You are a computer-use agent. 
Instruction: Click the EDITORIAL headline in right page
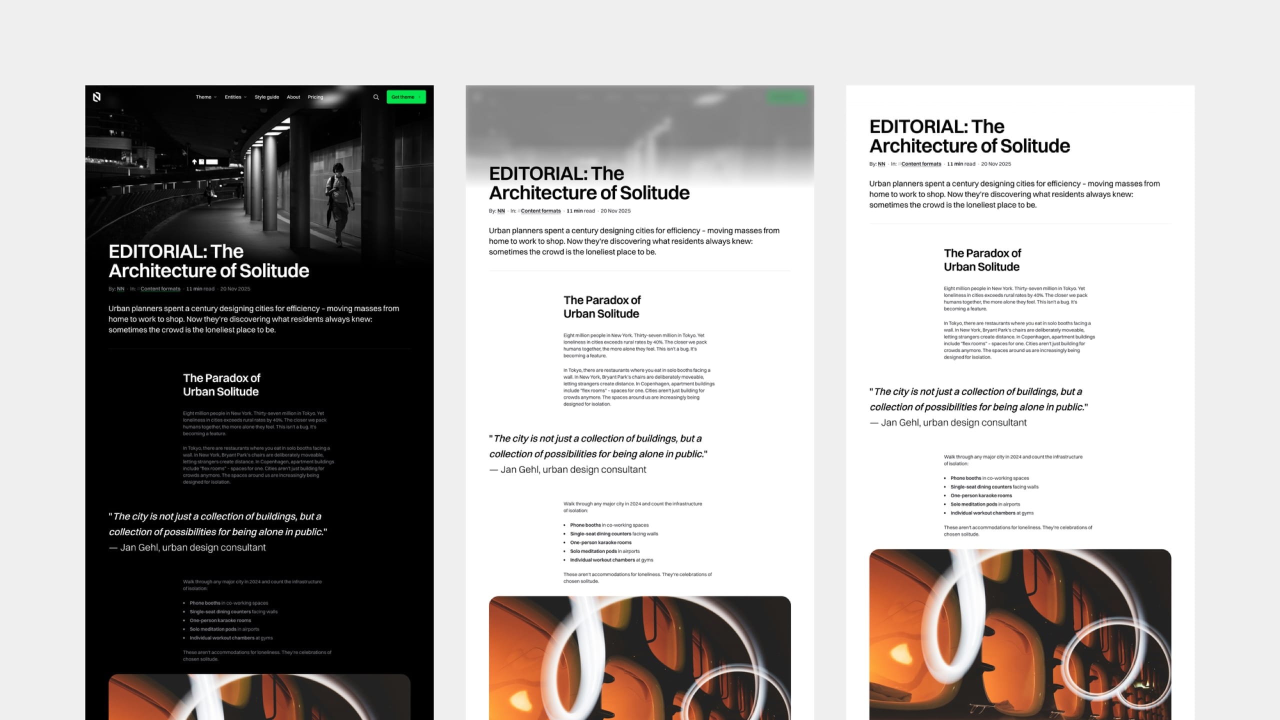969,136
